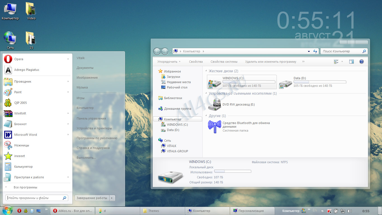Switch to Персонализация taskbar window
Screen dimensions: 382x215
coord(252,211)
